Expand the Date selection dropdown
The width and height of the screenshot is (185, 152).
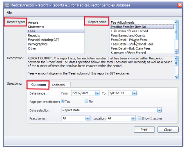click(159, 110)
